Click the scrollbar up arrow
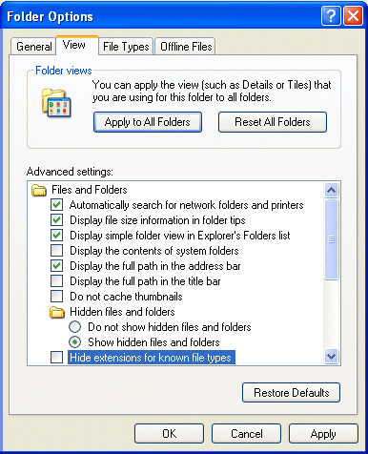Viewport: 368px width, 454px height. (x=332, y=190)
